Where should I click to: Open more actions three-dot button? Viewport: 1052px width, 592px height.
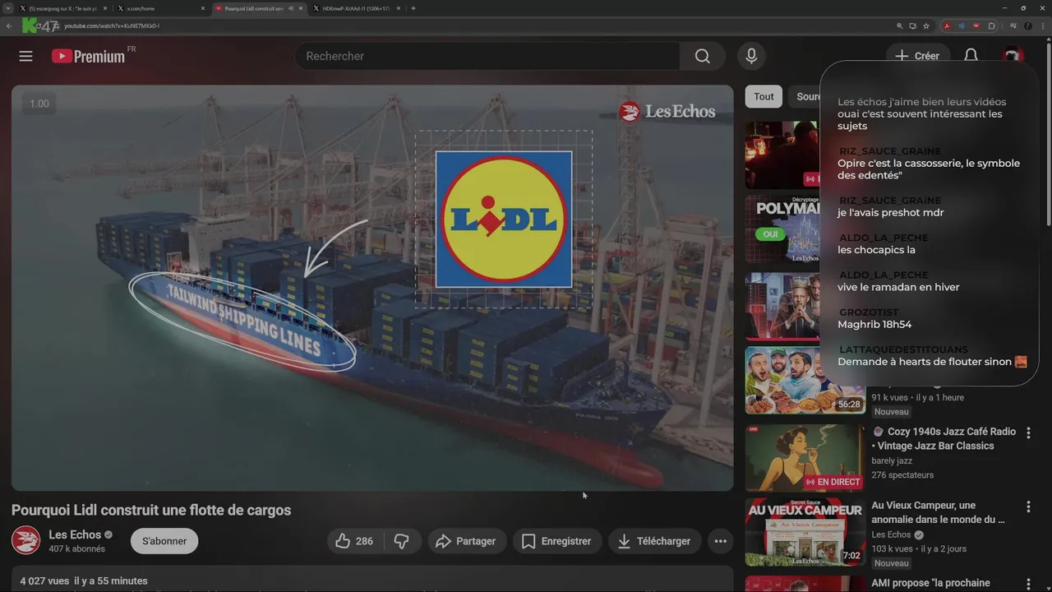point(720,541)
